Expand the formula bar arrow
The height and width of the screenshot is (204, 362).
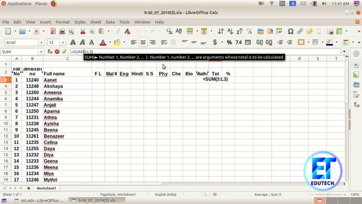[x=344, y=52]
